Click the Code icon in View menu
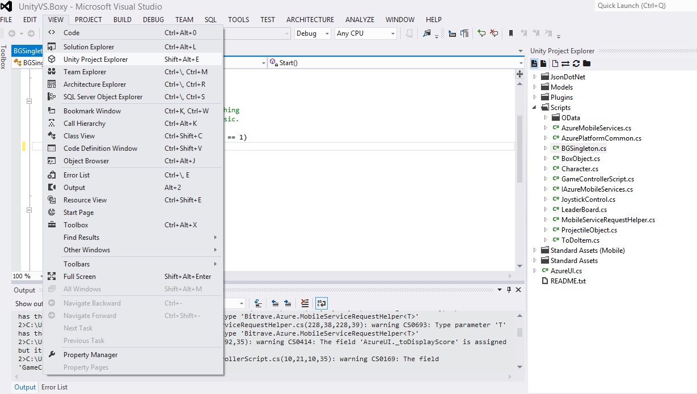 tap(52, 33)
